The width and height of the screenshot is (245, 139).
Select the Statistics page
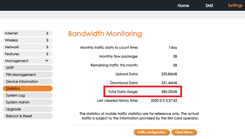click(28, 88)
